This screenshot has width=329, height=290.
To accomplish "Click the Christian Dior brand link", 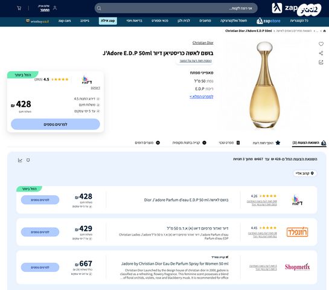I will (x=203, y=43).
